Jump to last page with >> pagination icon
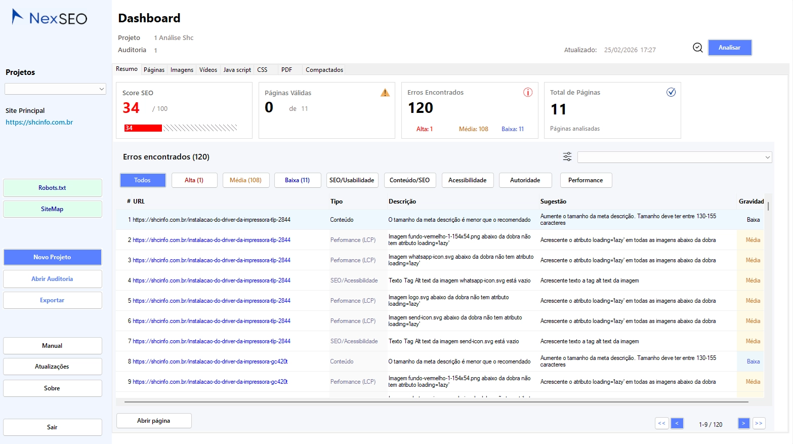 759,423
